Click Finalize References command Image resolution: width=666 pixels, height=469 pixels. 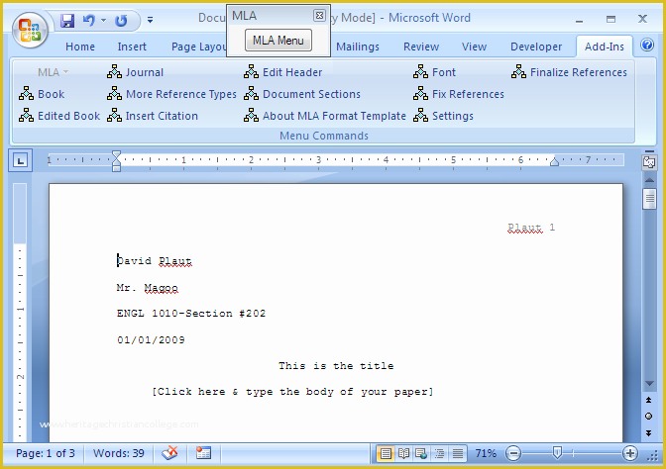click(569, 72)
